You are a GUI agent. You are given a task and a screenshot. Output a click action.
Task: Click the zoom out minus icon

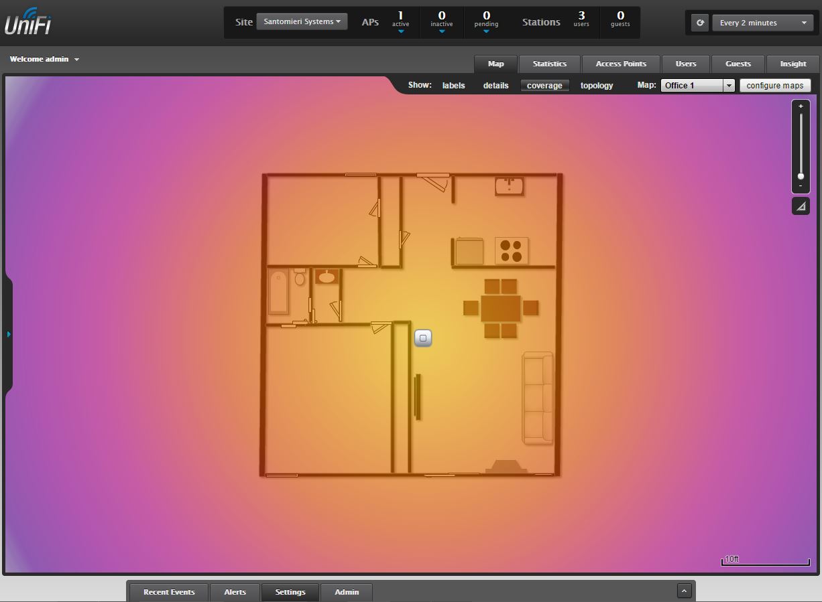click(801, 185)
